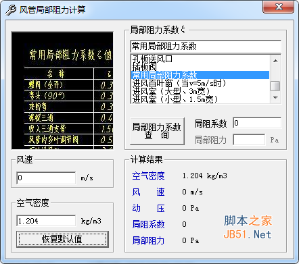This screenshot has height=264, width=299.
Task: Click the 常用局部阻力系数 text box above list
Action: 206,47
